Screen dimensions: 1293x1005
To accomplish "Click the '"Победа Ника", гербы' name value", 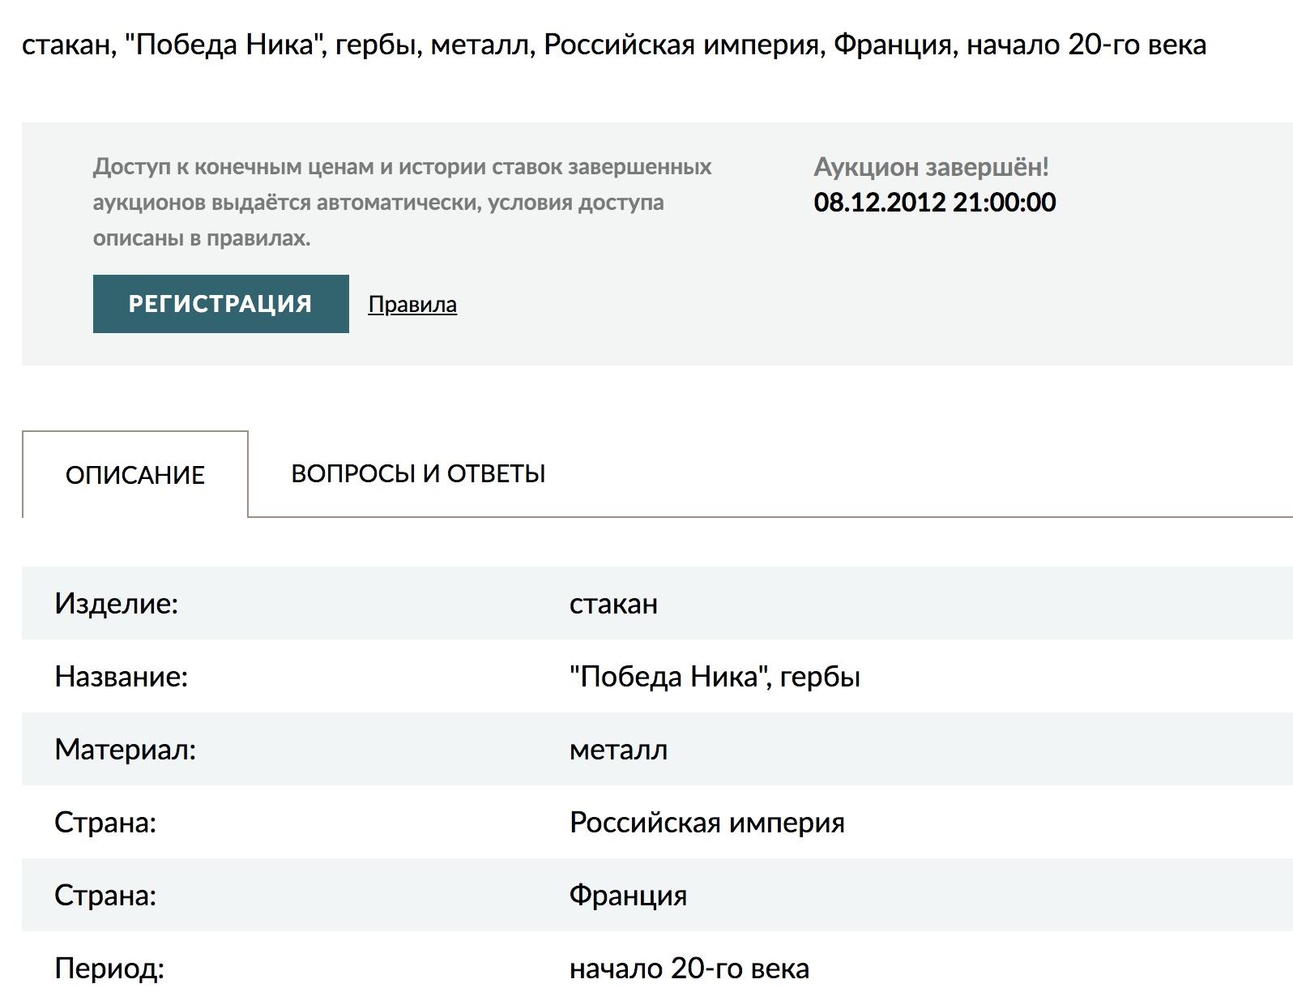I will click(715, 677).
